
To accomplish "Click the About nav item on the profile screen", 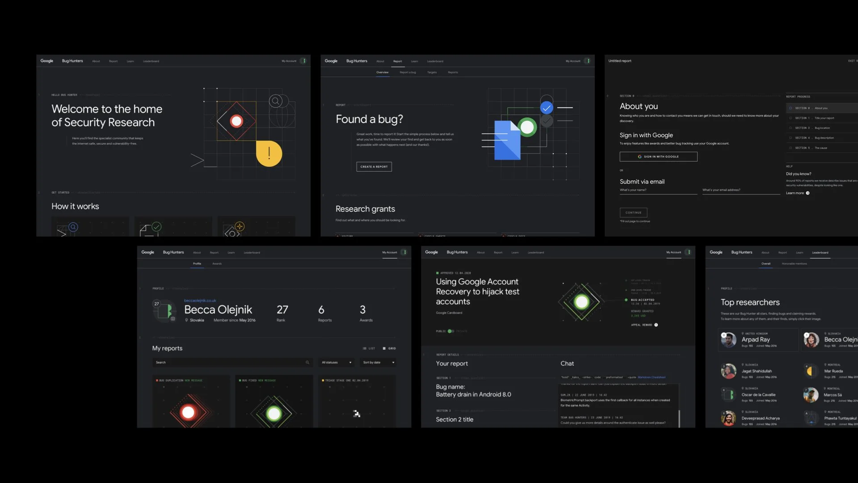I will 197,253.
